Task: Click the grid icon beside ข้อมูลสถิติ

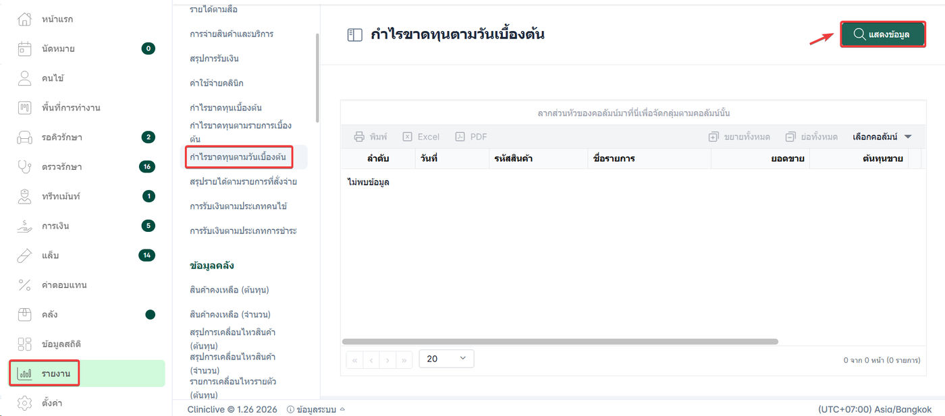Action: tap(25, 344)
